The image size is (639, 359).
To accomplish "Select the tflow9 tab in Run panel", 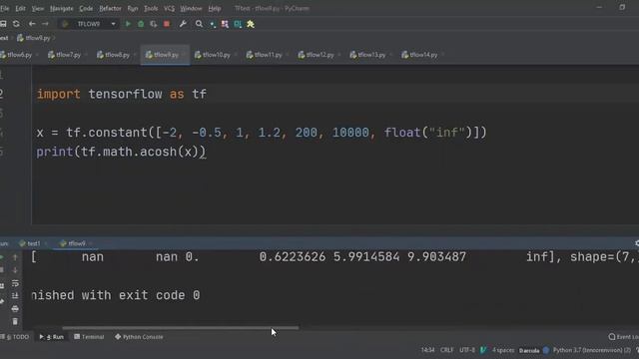I will [73, 243].
